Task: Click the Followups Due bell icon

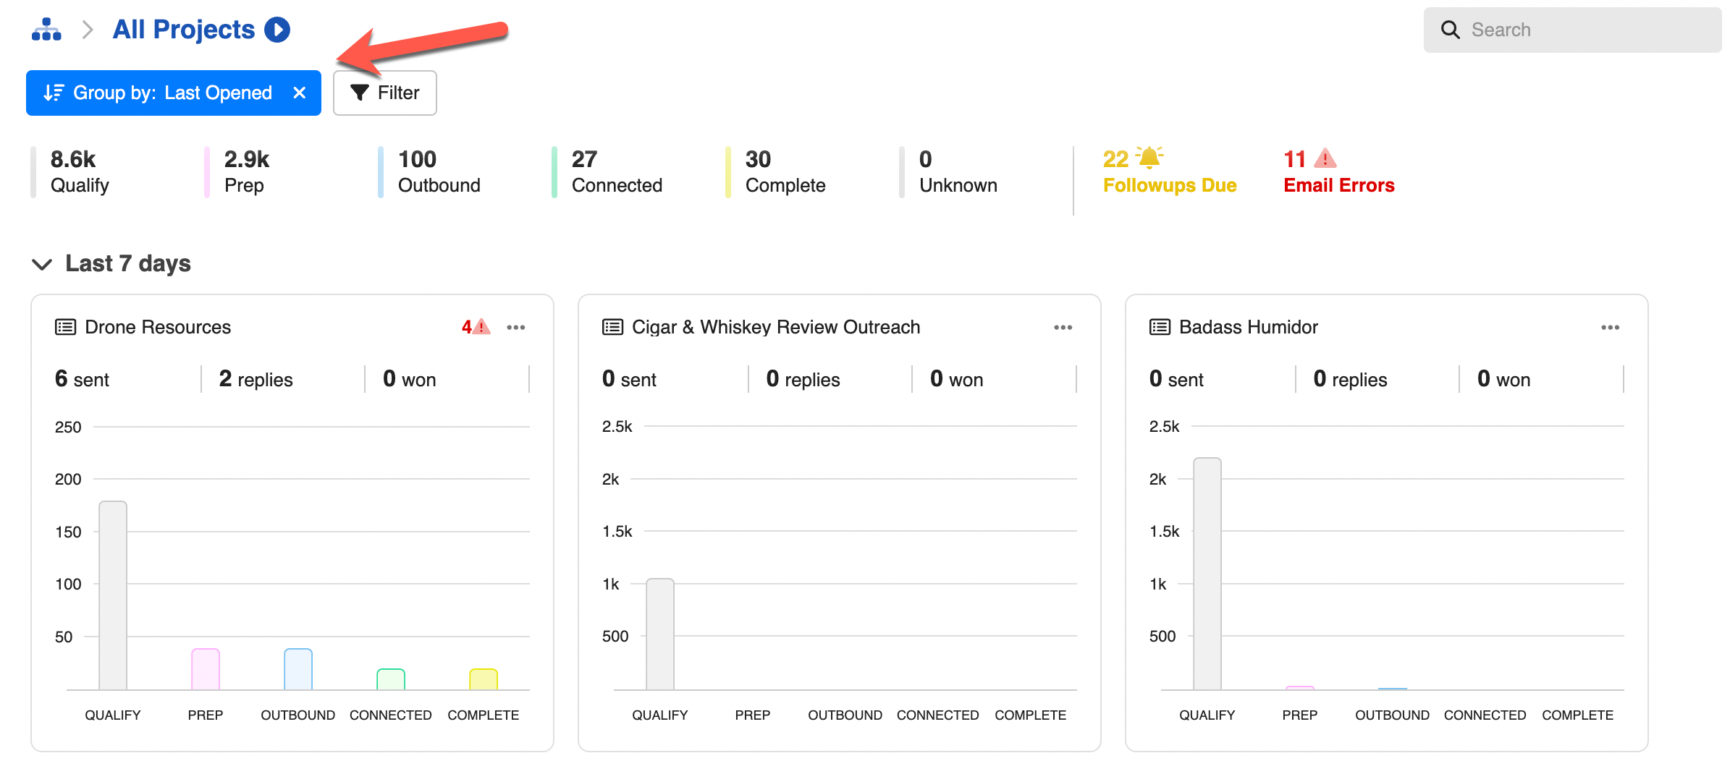Action: click(x=1149, y=157)
